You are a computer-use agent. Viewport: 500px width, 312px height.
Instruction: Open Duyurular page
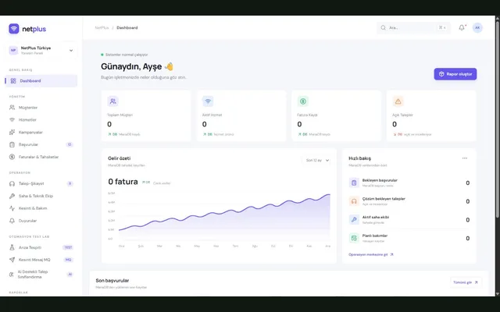pos(41,221)
